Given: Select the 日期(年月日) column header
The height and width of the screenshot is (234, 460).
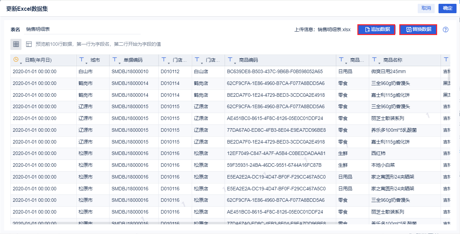Looking at the screenshot, I should 43,60.
